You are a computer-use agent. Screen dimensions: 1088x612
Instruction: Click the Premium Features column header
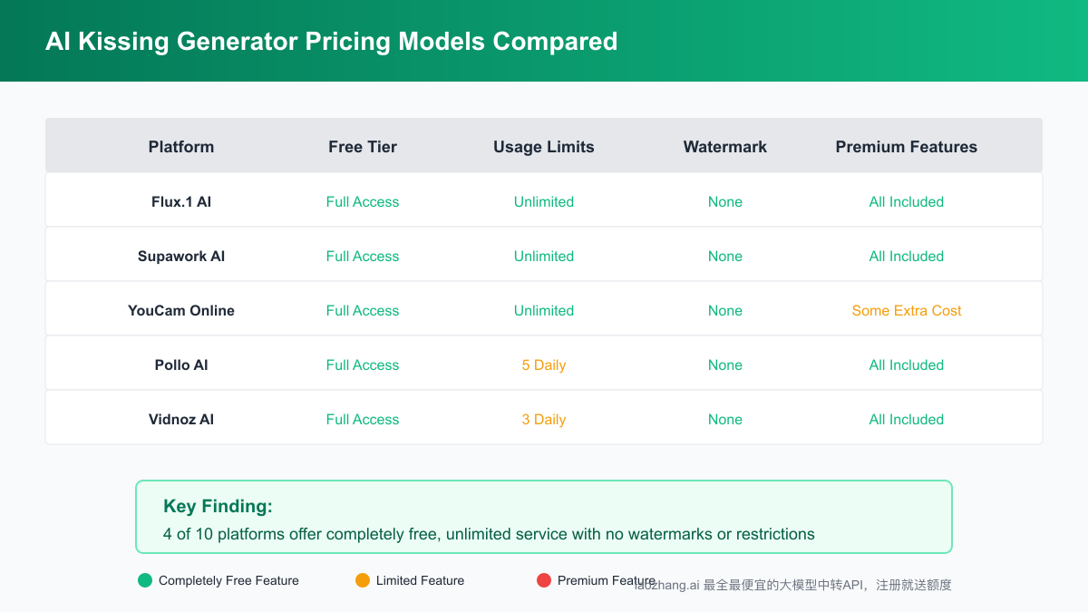pyautogui.click(x=907, y=147)
